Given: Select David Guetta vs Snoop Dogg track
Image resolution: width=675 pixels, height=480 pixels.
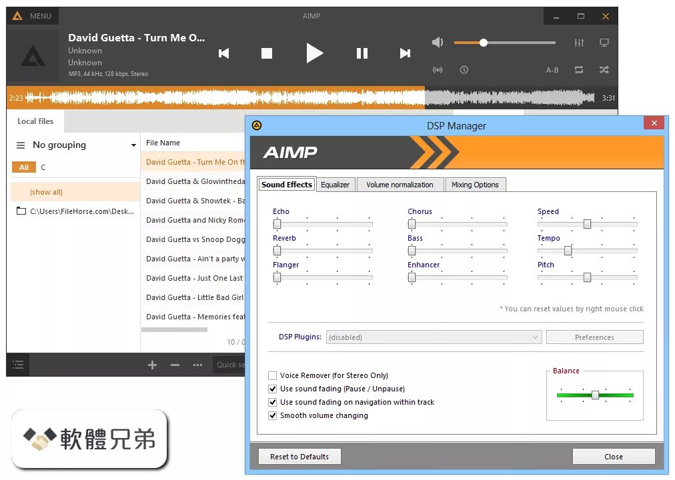Looking at the screenshot, I should [193, 239].
